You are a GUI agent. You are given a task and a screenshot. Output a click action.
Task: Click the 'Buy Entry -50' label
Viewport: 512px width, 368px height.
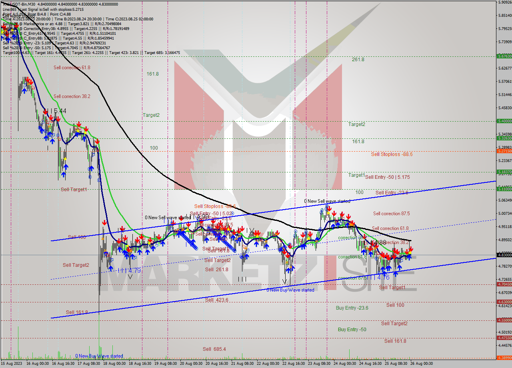tap(352, 330)
